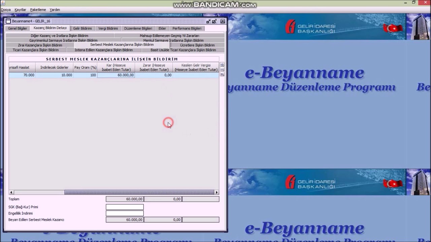Click the undo arrow icon beside the table
Image resolution: width=431 pixels, height=242 pixels.
point(222,74)
